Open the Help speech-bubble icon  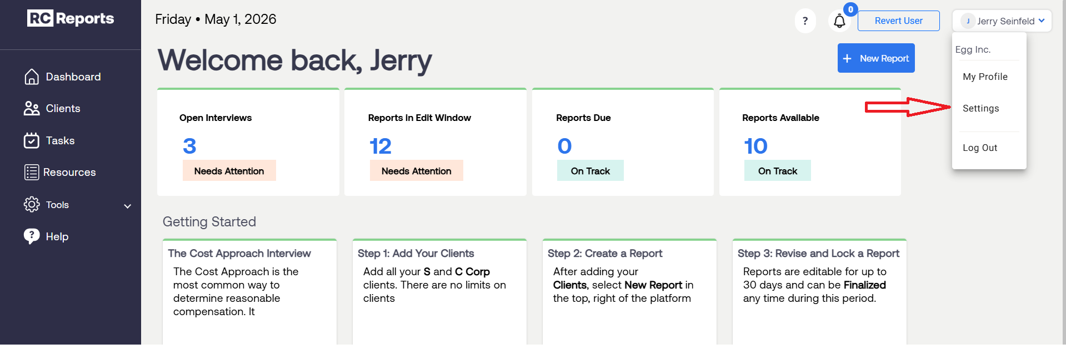coord(32,236)
